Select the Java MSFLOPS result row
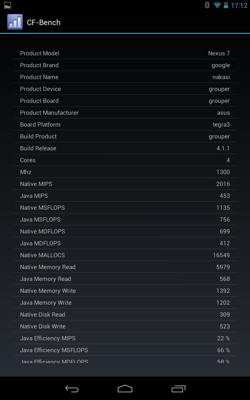The width and height of the screenshot is (250, 400). coord(125,219)
